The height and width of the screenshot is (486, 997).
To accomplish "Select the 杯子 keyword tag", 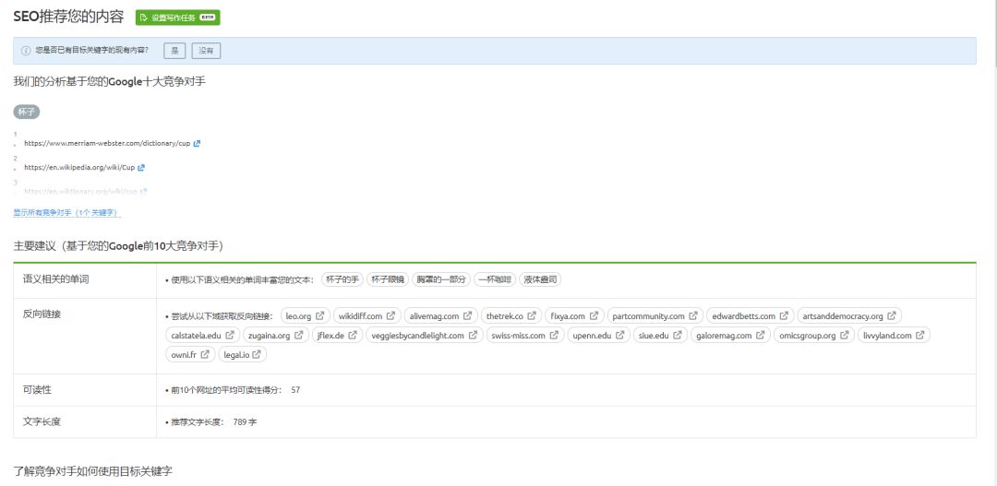I will [x=27, y=112].
